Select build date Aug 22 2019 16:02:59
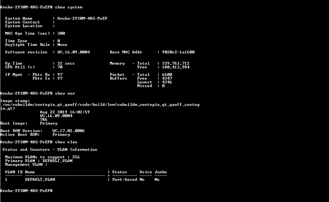Viewport: 329px width, 202px height. [x=65, y=112]
